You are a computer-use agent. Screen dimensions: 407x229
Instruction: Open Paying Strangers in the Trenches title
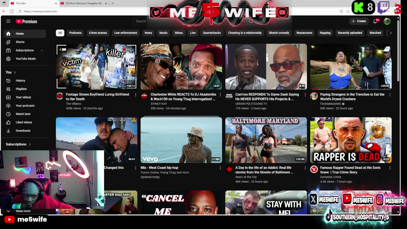click(352, 97)
